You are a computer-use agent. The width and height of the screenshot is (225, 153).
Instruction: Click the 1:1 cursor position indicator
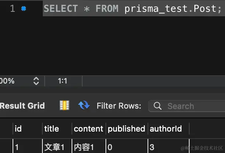point(63,81)
